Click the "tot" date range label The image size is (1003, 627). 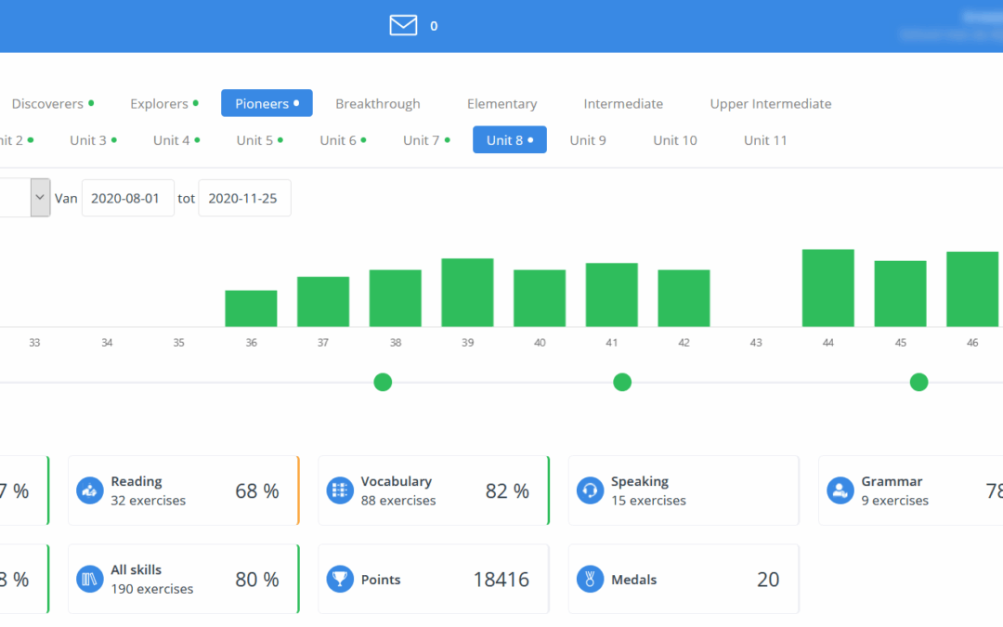[186, 199]
